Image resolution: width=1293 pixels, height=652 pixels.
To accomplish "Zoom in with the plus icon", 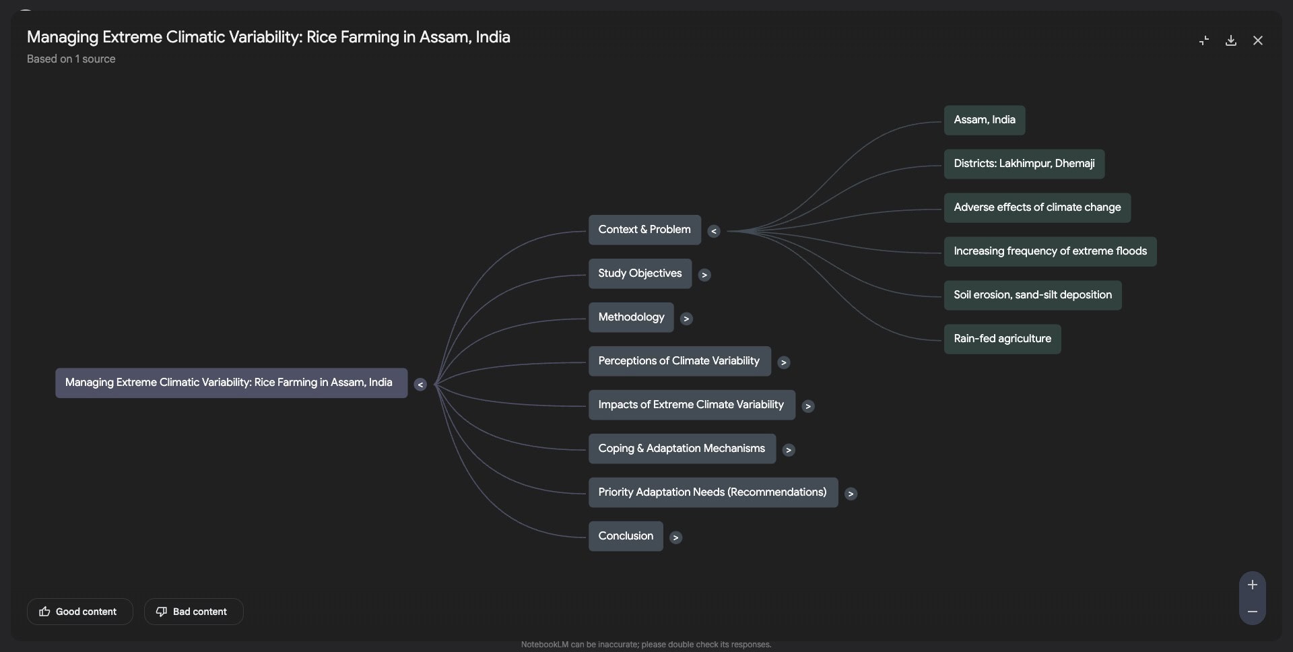I will coord(1252,585).
